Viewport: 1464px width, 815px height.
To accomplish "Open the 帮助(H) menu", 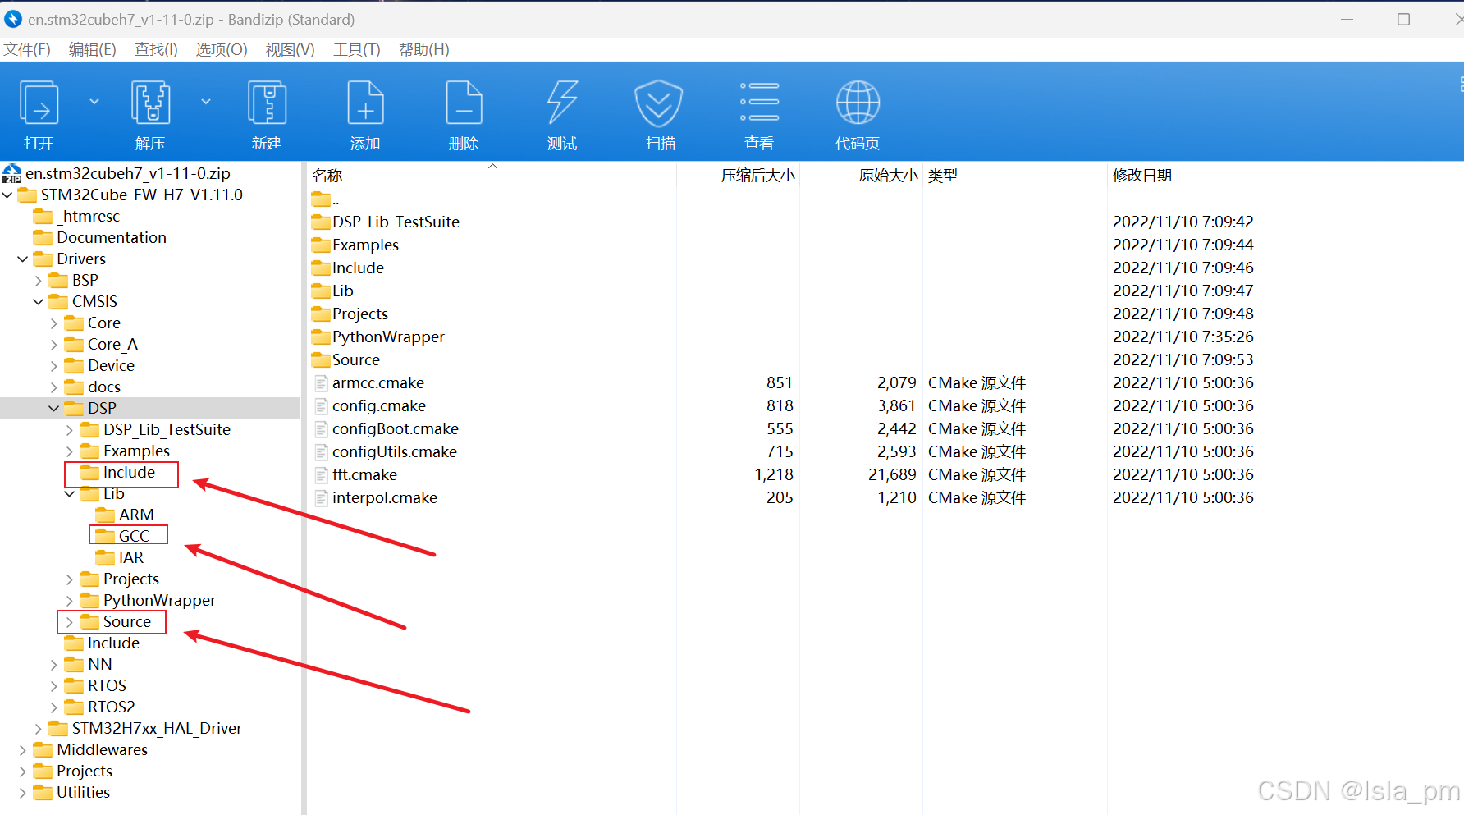I will point(423,49).
